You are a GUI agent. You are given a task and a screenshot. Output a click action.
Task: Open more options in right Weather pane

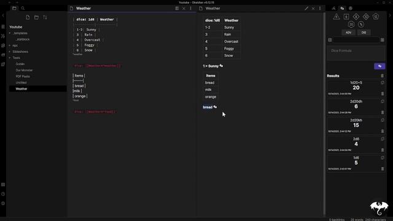coord(320,8)
